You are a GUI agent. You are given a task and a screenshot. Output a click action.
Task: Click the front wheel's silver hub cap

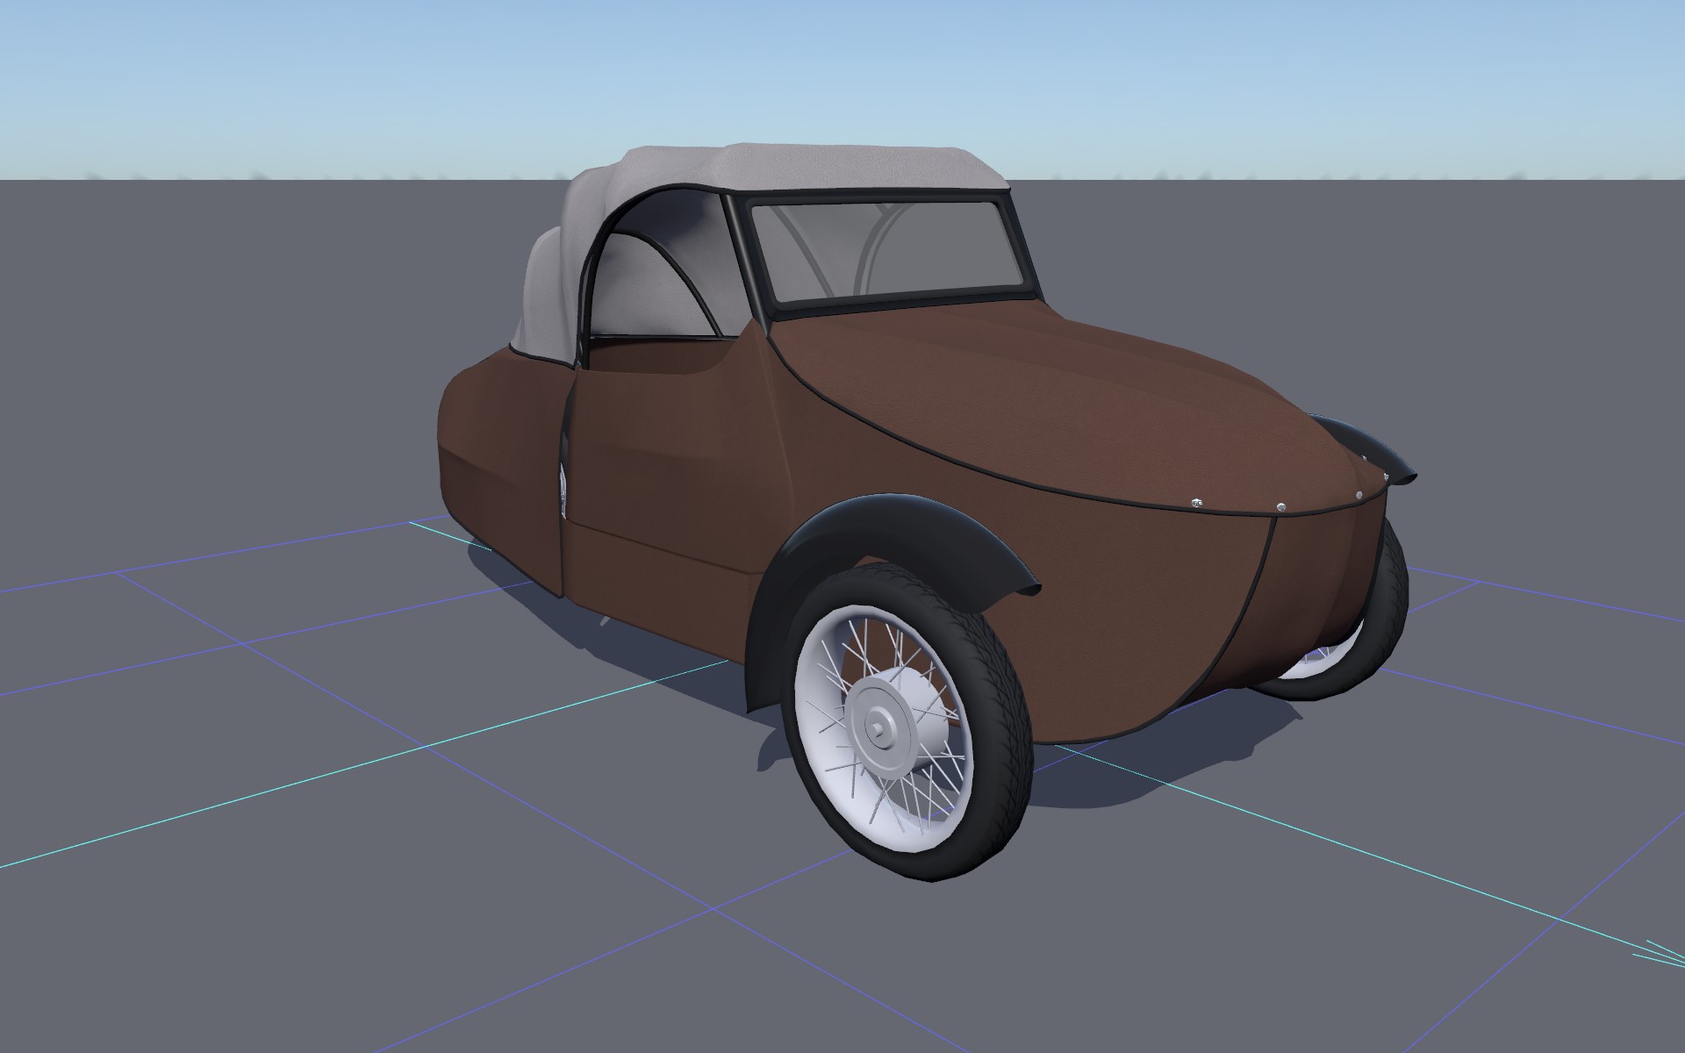(880, 727)
